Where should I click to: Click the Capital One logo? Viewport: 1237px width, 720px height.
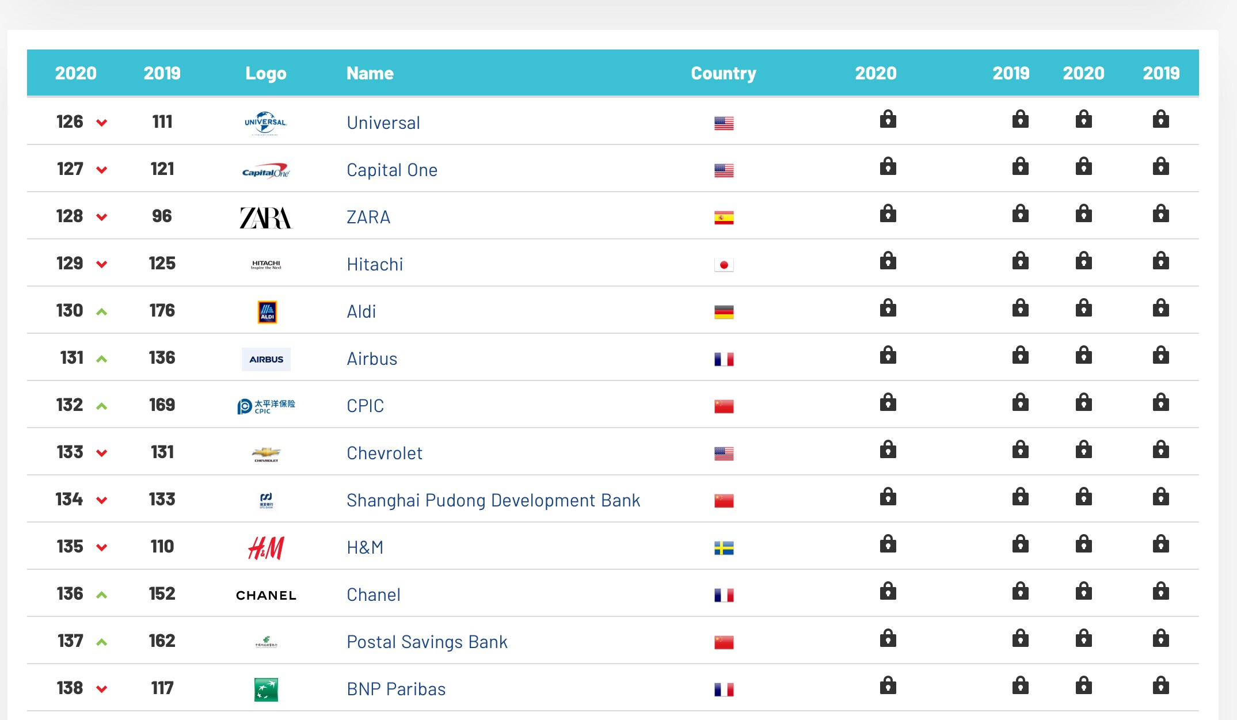(266, 171)
